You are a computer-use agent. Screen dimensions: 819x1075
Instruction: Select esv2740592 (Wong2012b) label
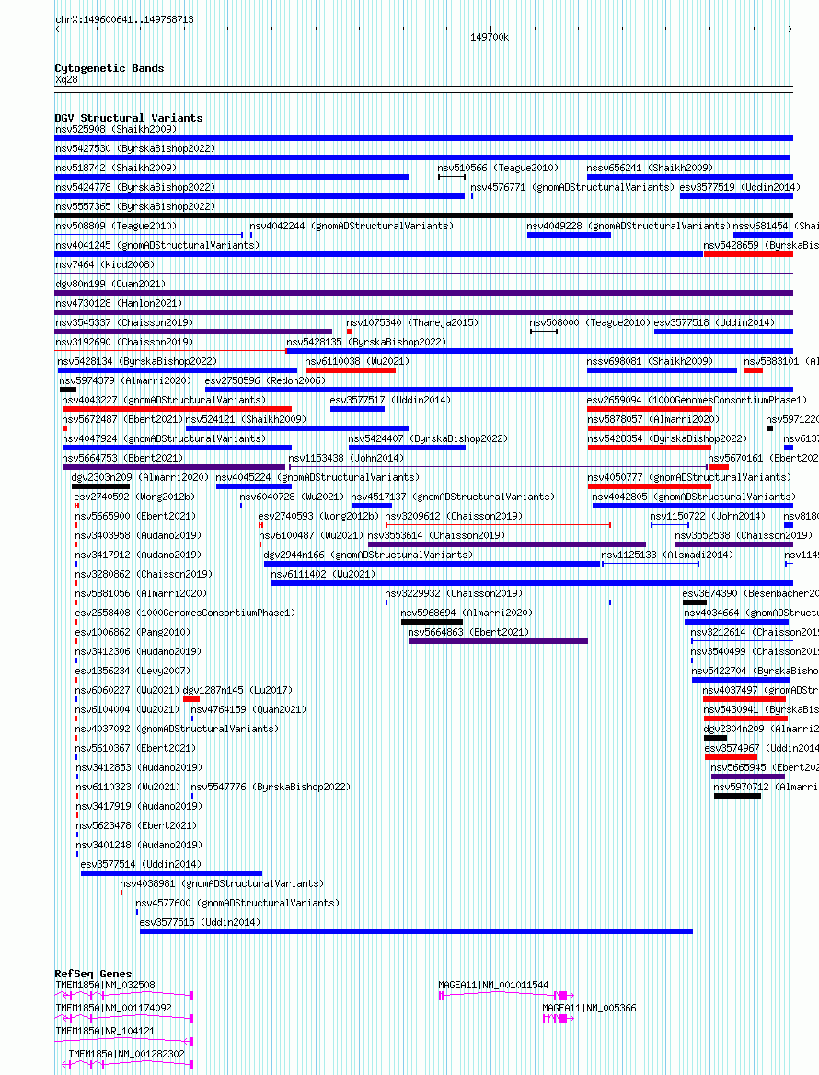coord(134,497)
